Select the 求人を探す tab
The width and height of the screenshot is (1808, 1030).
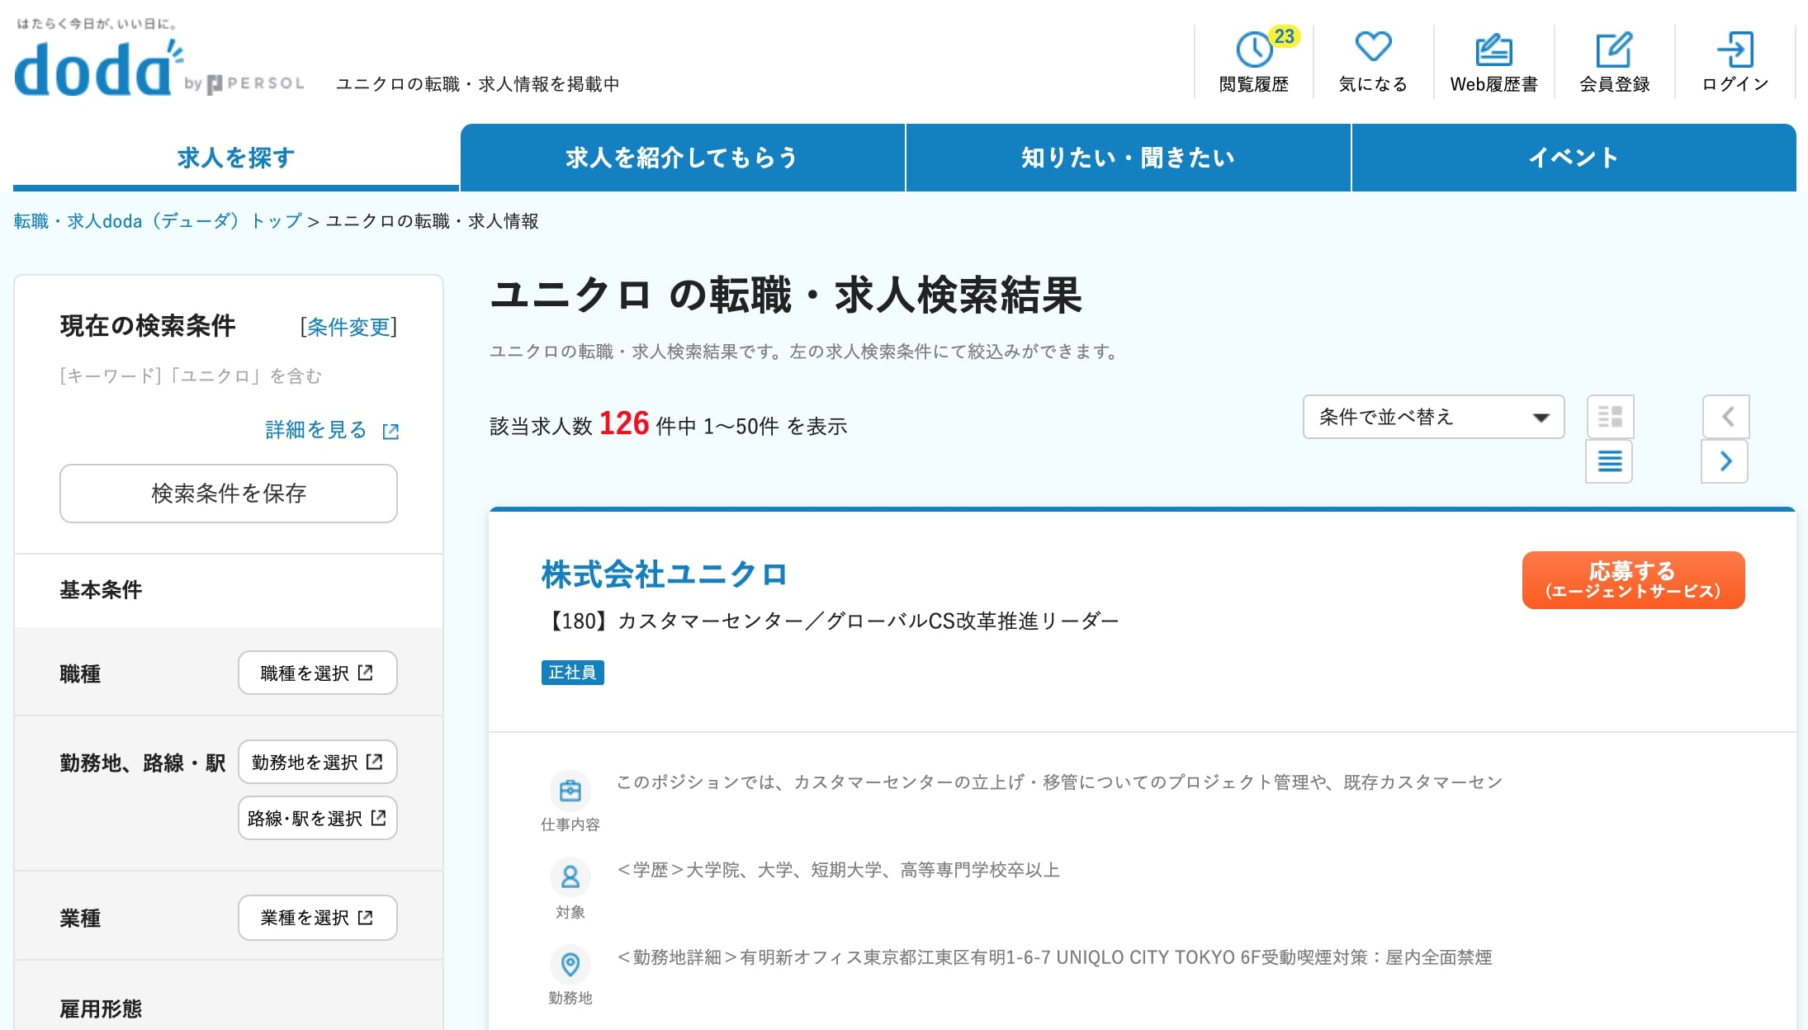pos(236,158)
